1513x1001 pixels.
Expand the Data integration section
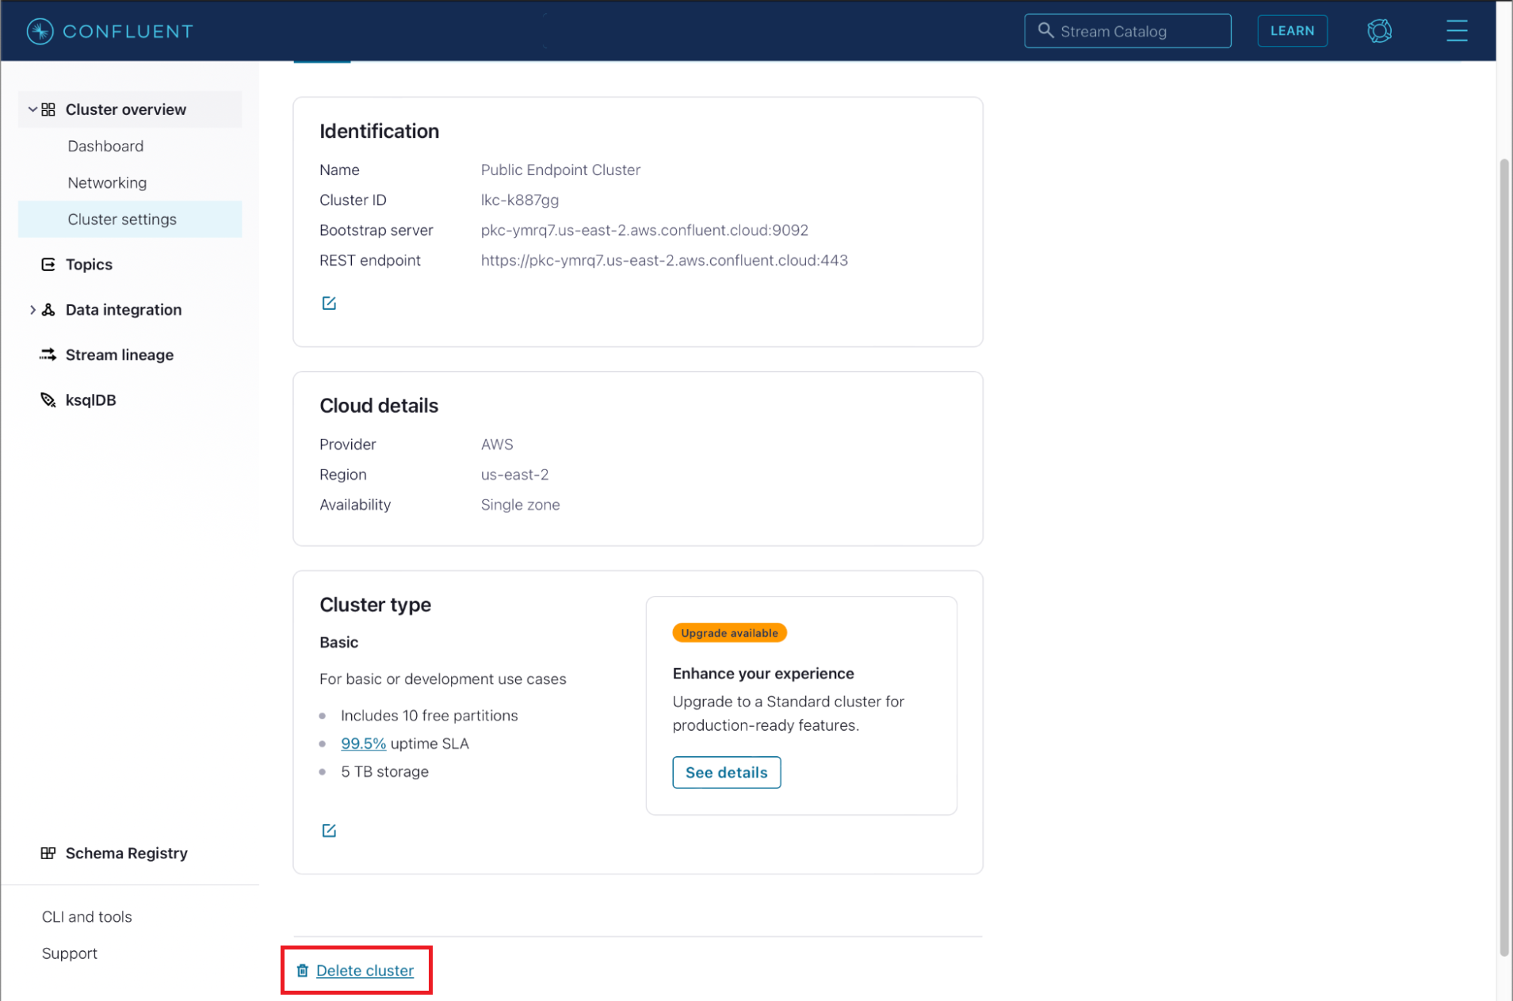click(x=32, y=310)
